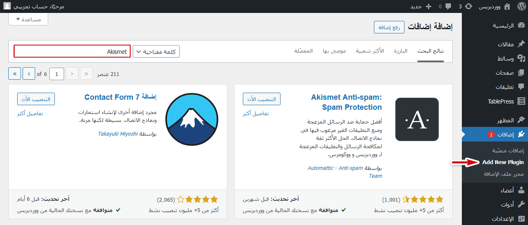Expand the keyword search type dropdown
This screenshot has height=225, width=528.
click(x=156, y=52)
